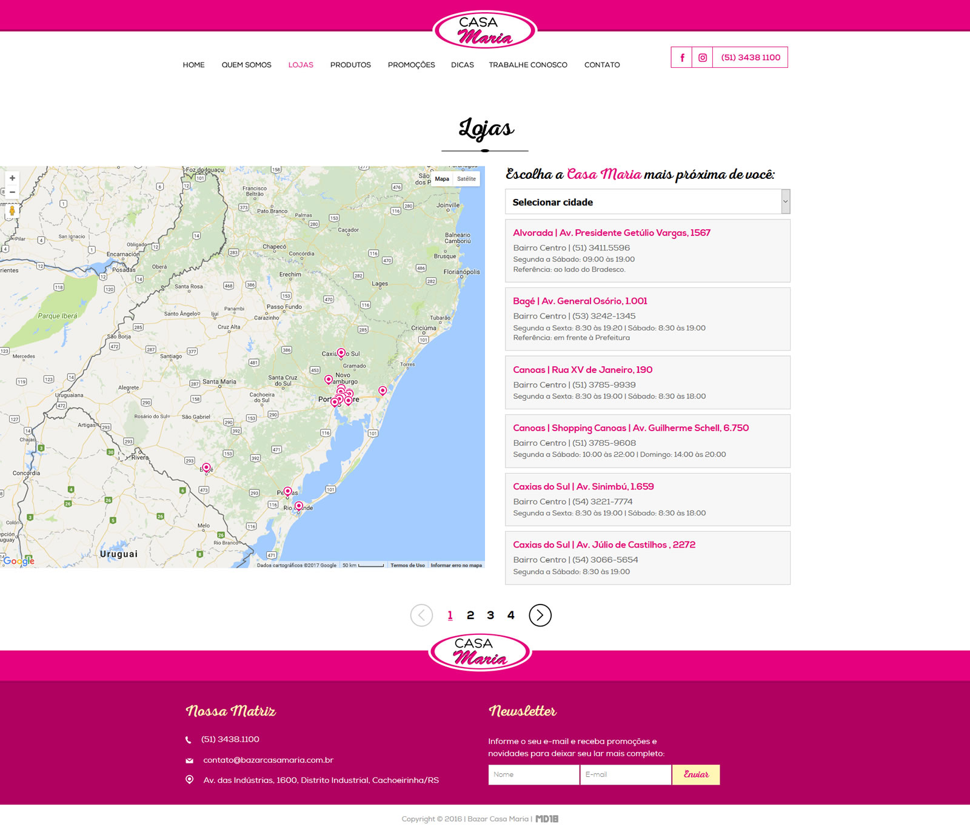Click the Google logo on the map
Viewport: 970px width, 832px height.
pyautogui.click(x=19, y=561)
